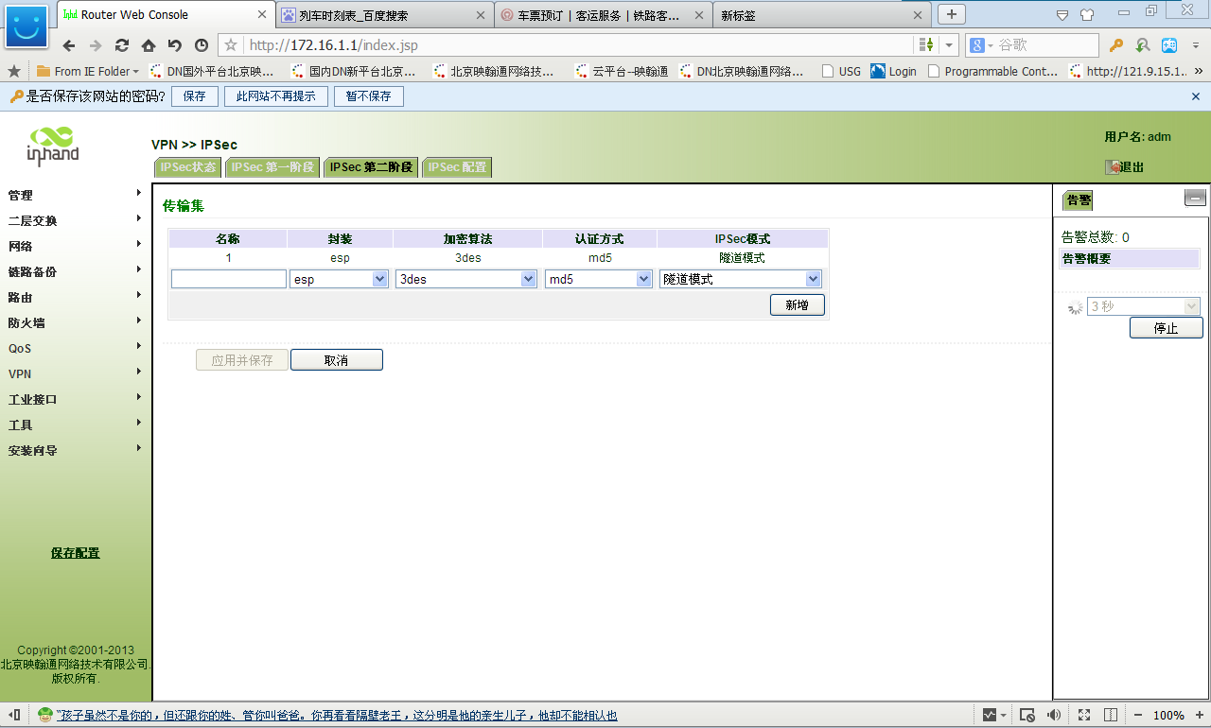Open the browsing history clock icon
Image resolution: width=1211 pixels, height=728 pixels.
coord(202,45)
